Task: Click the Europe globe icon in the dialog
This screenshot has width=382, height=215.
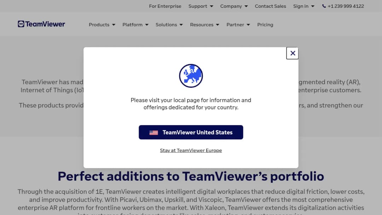Action: [191, 76]
